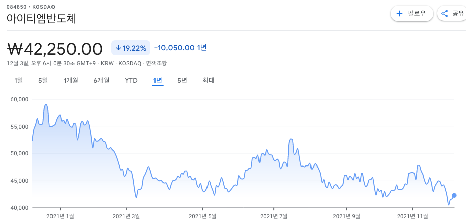The image size is (466, 222).
Task: Click the 팔로우 follow button
Action: point(411,14)
